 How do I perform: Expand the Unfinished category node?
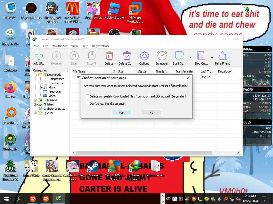coord(35,100)
